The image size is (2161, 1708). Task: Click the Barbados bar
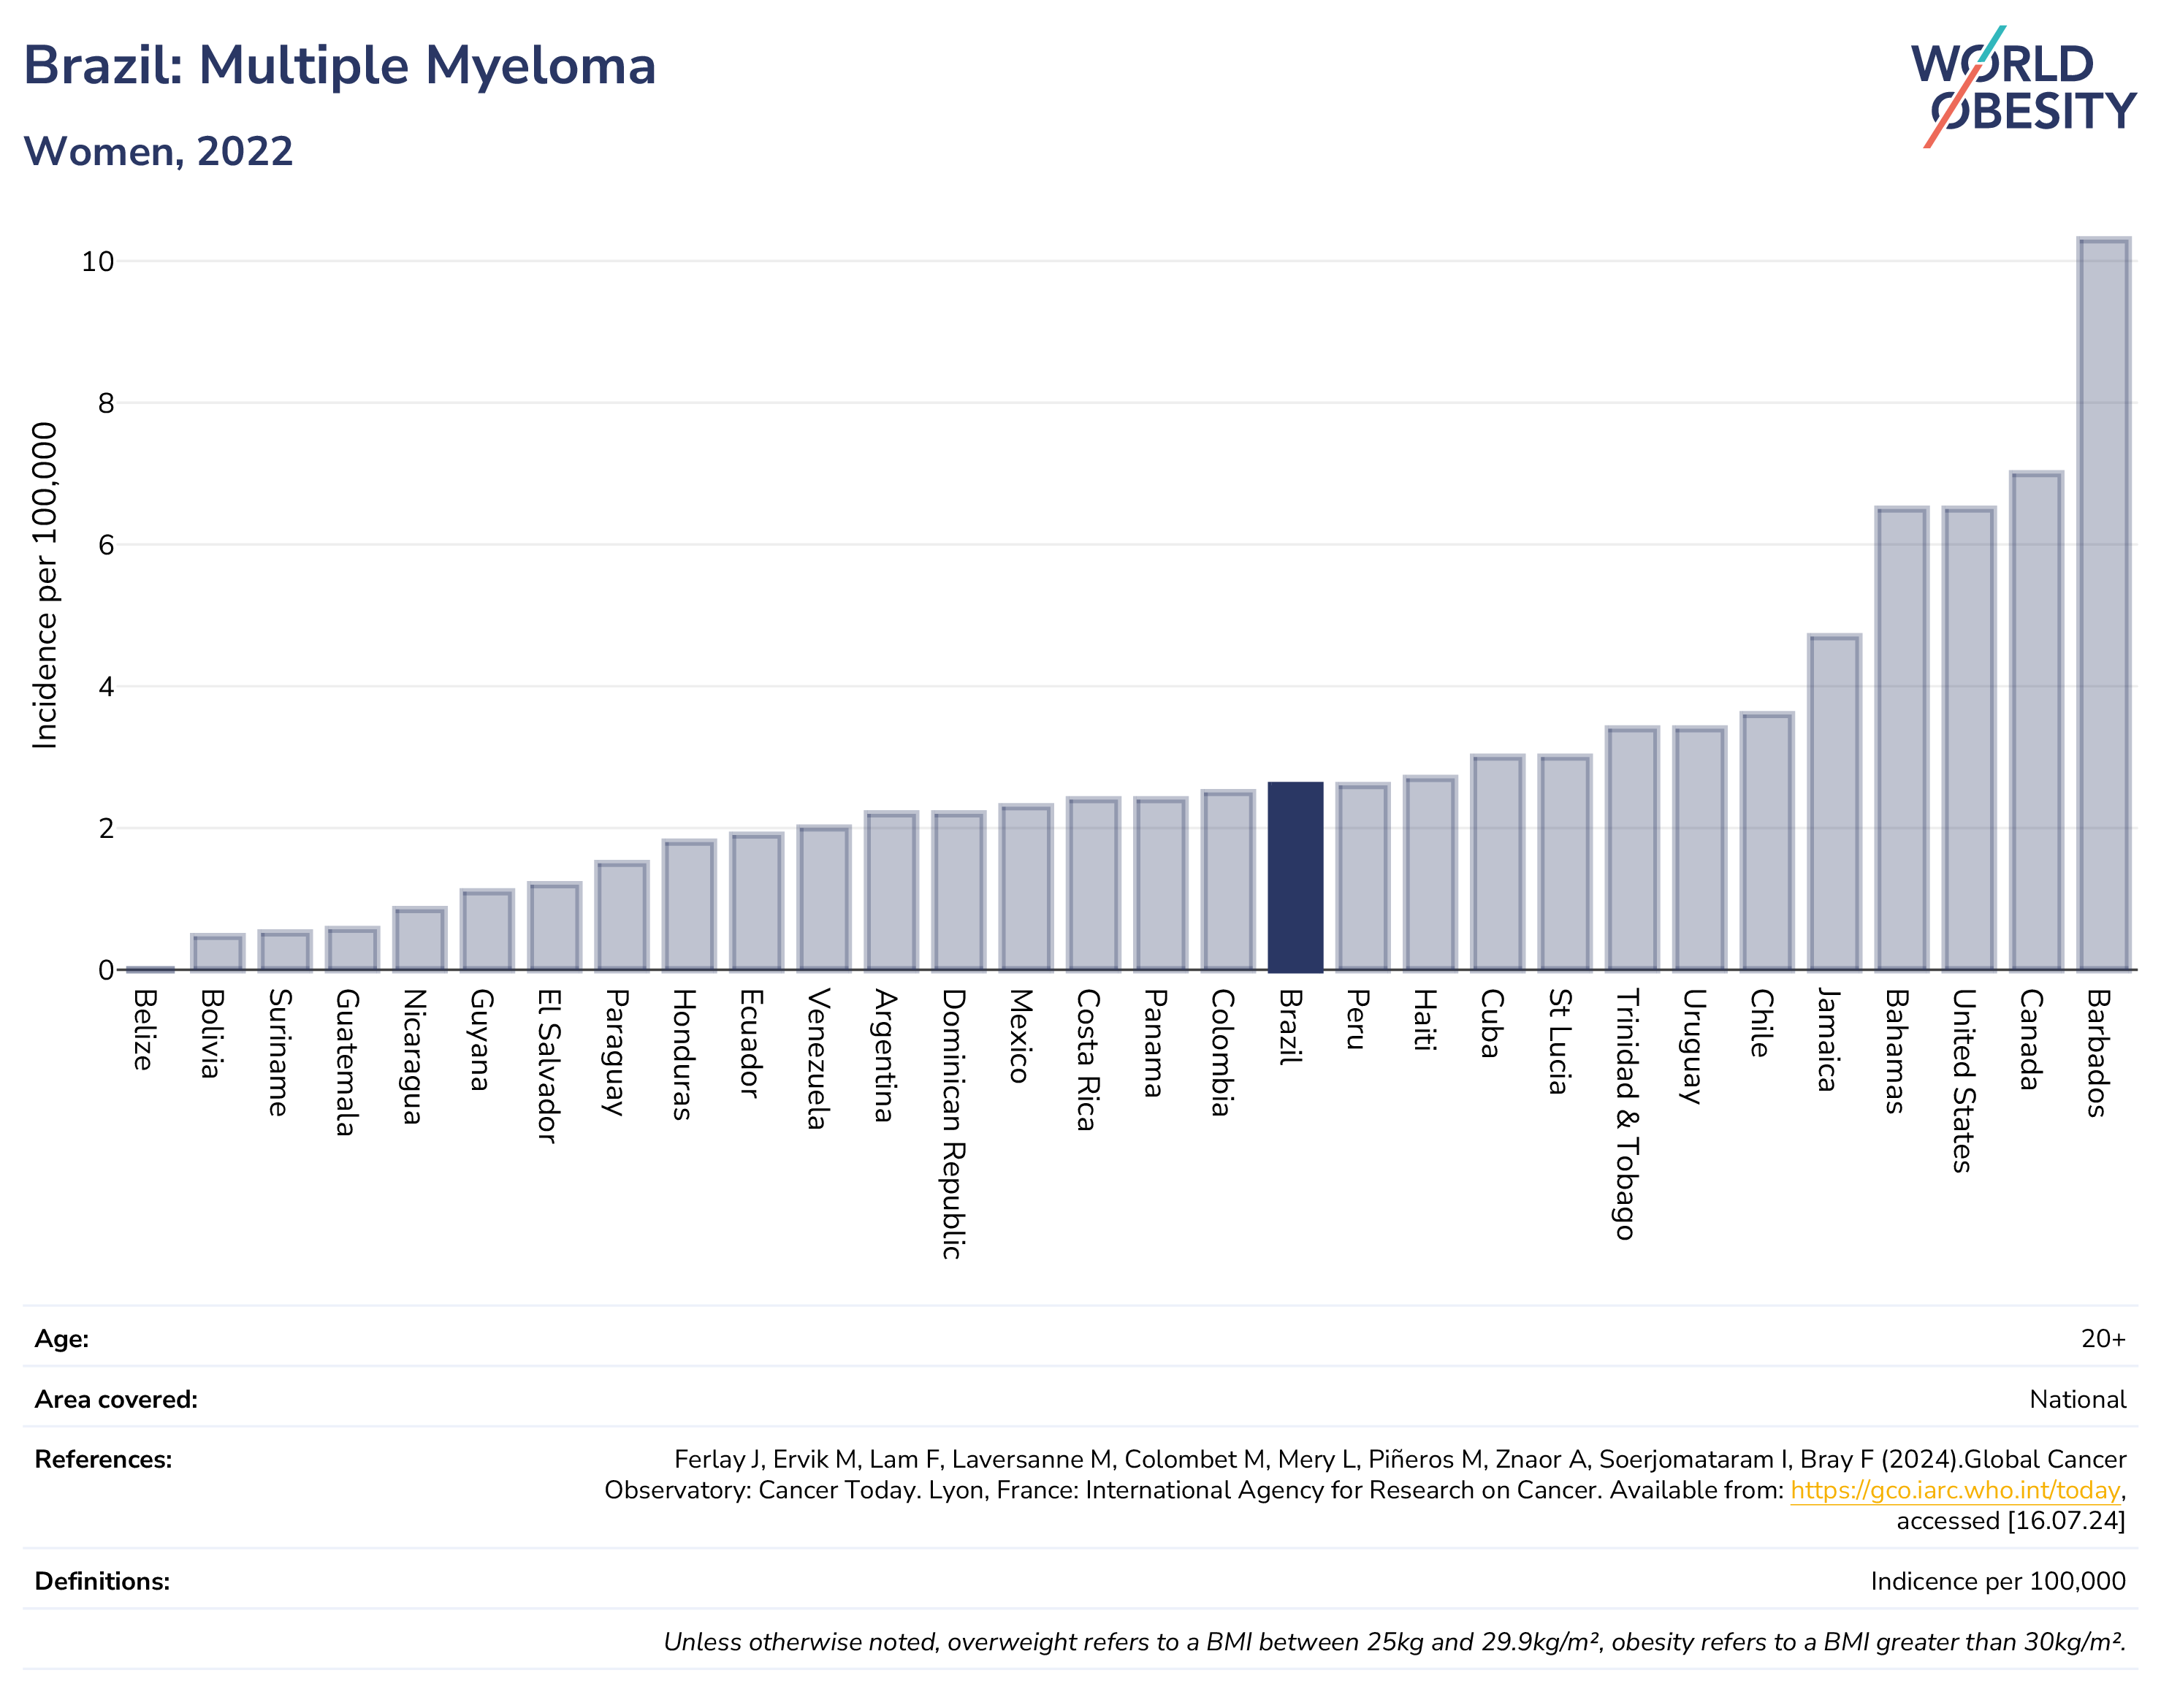(x=2103, y=603)
